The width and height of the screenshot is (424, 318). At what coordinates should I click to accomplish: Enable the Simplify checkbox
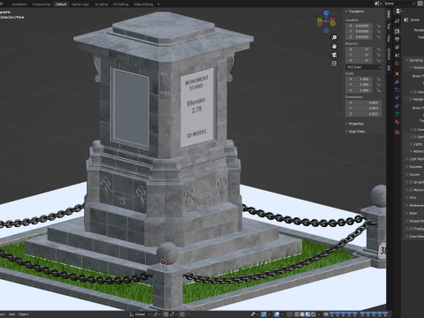tap(411, 182)
